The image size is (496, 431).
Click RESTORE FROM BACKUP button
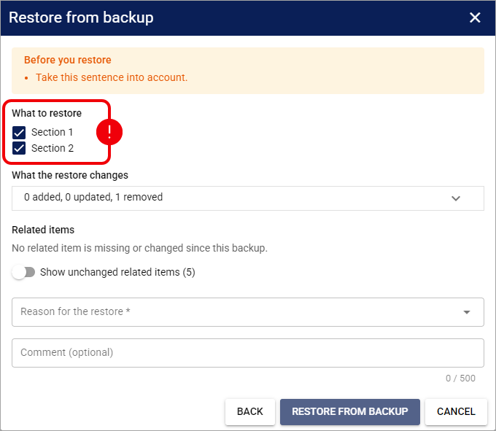point(350,412)
